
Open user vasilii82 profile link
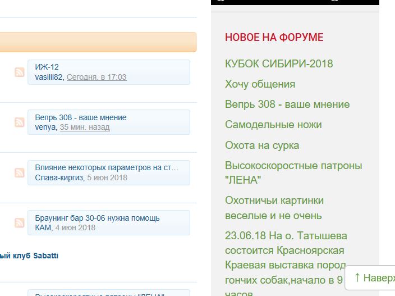(x=49, y=77)
